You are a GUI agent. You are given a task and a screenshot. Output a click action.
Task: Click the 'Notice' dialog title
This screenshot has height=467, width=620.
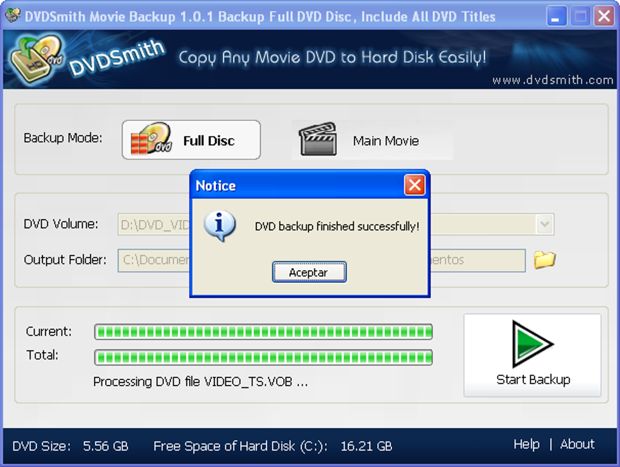[216, 185]
